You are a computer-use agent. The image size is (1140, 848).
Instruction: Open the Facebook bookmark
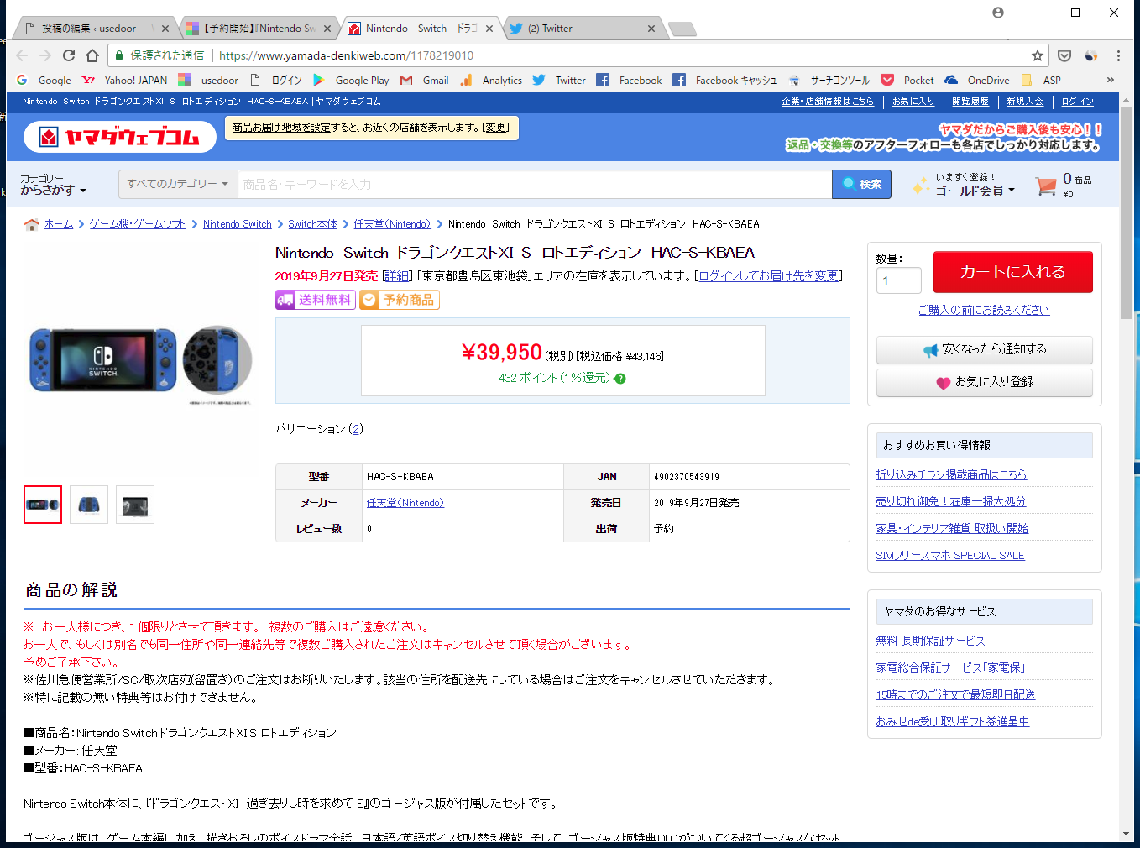point(629,81)
